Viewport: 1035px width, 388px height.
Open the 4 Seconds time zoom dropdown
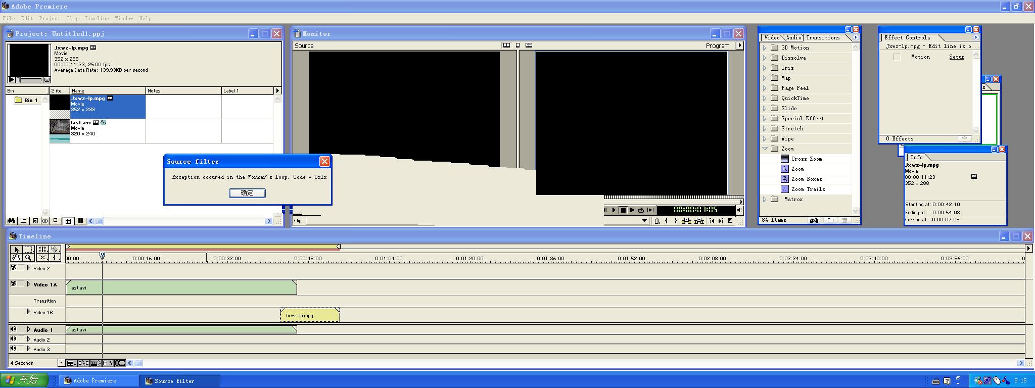coord(61,363)
